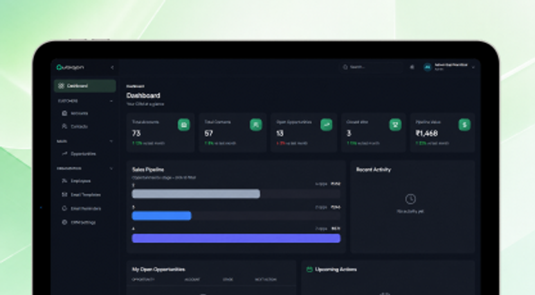This screenshot has width=535, height=295.
Task: Click the CRM Settings gear icon
Action: 64,222
